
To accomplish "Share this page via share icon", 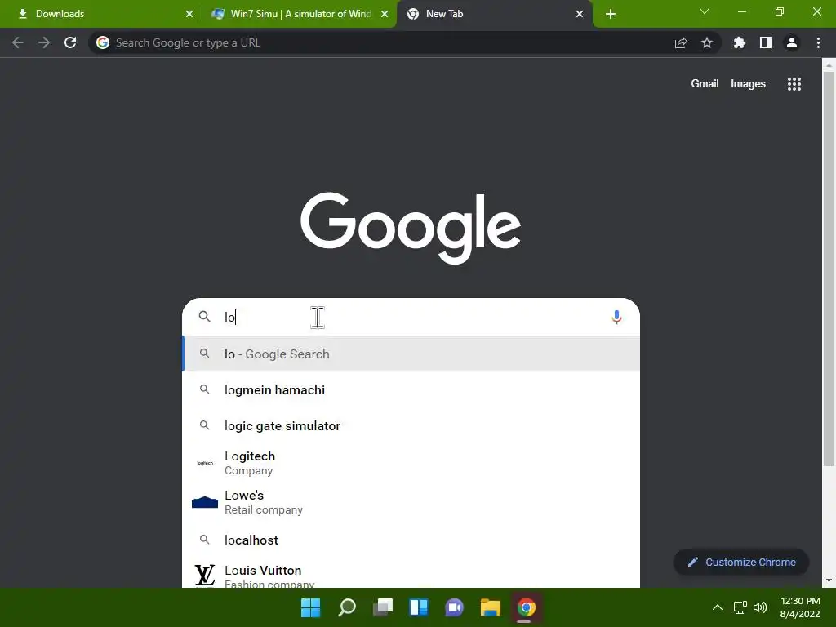I will click(681, 42).
